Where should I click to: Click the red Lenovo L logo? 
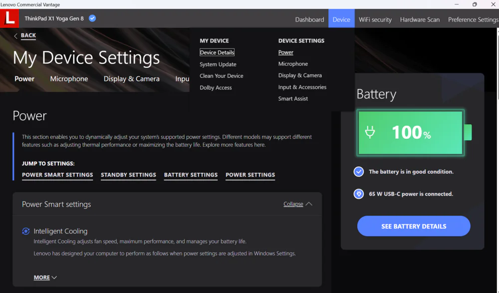click(x=9, y=18)
